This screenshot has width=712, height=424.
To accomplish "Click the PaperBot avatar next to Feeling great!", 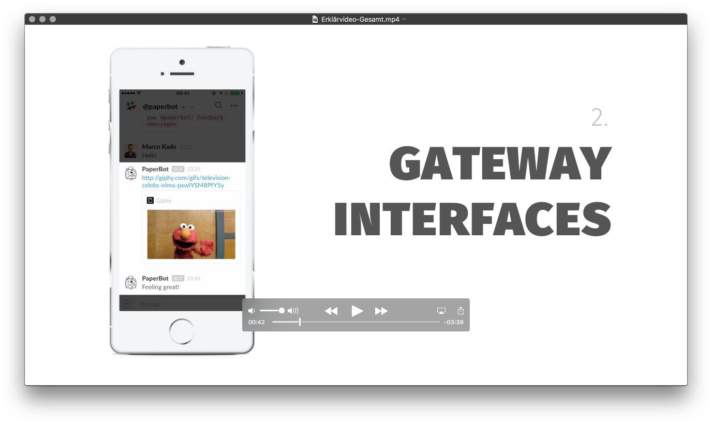I will (x=131, y=282).
